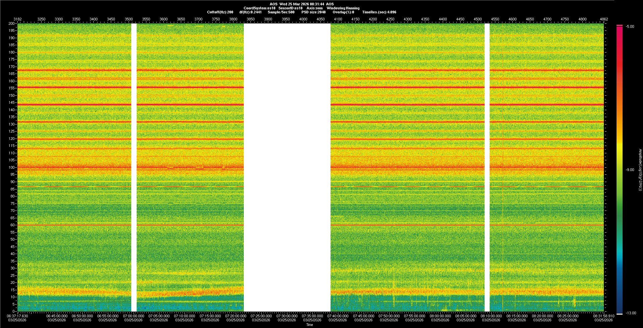Image resolution: width=643 pixels, height=328 pixels.
Task: Click the 4862 label on the top axis
Action: (603, 19)
